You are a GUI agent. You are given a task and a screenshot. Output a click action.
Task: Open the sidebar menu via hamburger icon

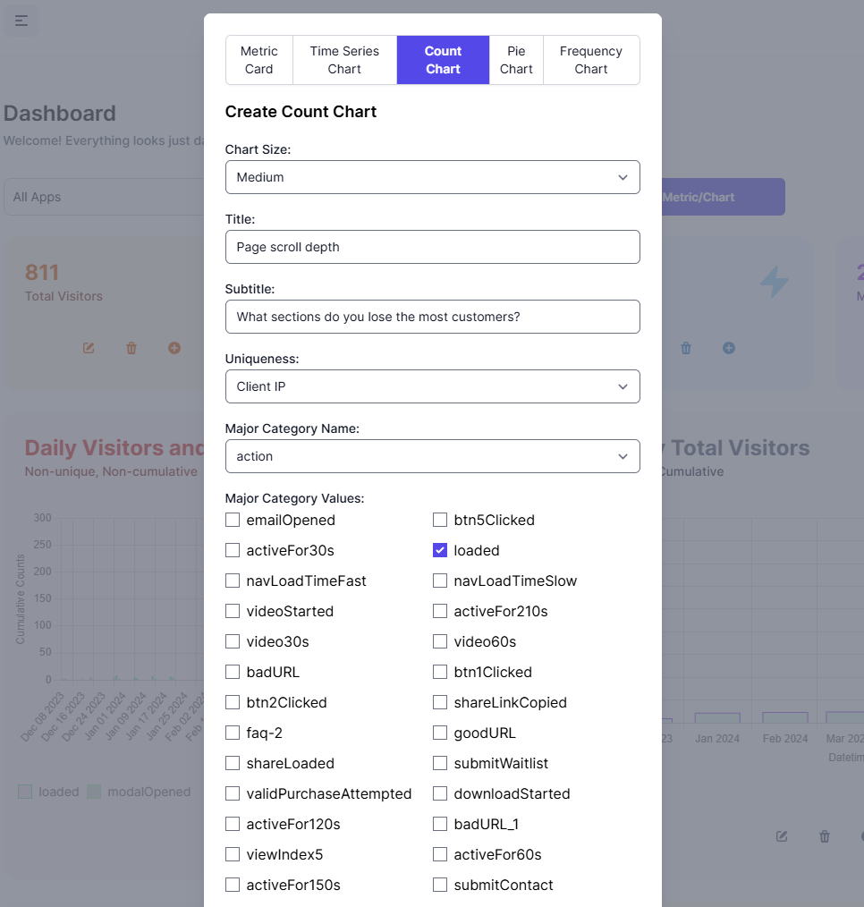(21, 20)
